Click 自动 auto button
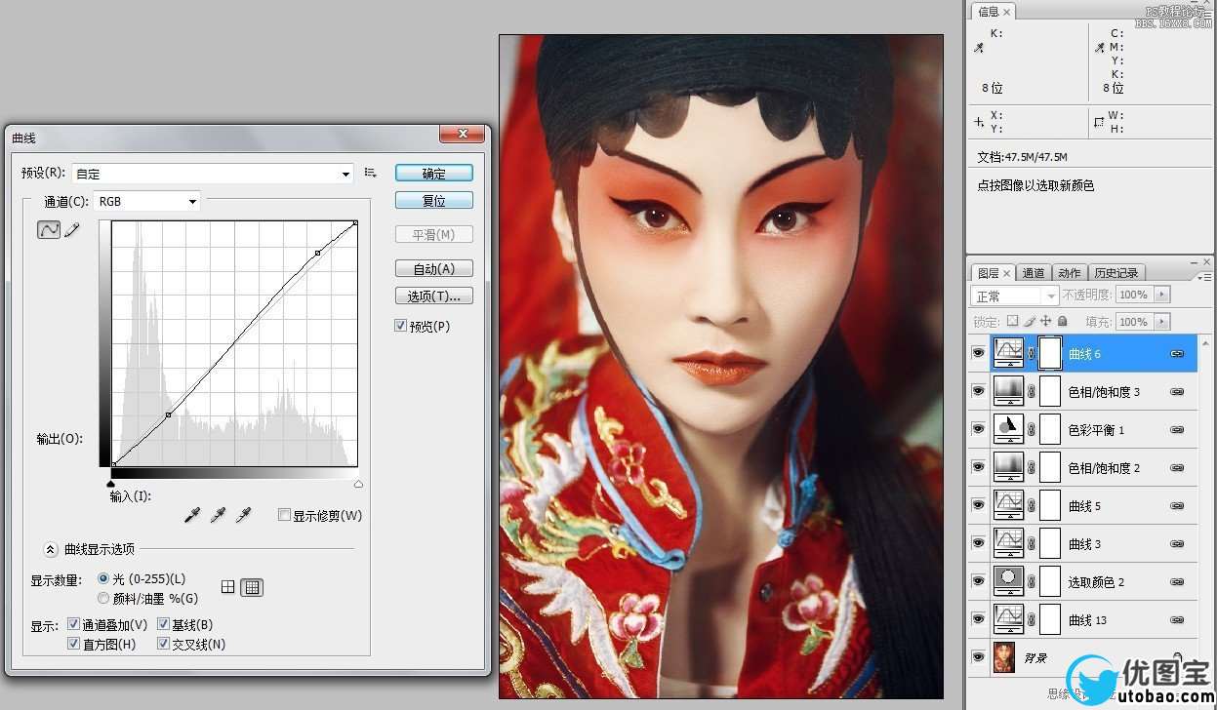1217x710 pixels. (x=434, y=269)
